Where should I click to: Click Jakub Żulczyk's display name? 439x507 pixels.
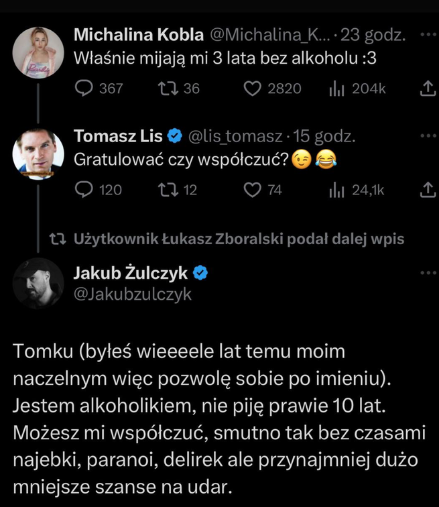point(131,273)
